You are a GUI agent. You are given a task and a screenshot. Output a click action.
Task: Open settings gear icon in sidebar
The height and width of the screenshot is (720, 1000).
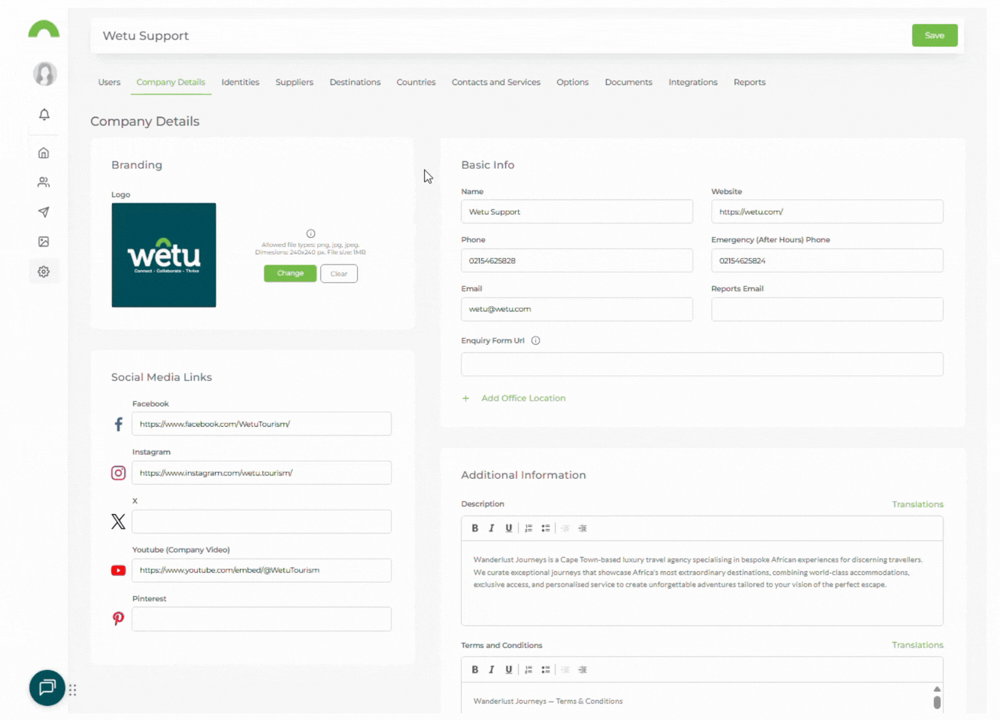coord(44,271)
